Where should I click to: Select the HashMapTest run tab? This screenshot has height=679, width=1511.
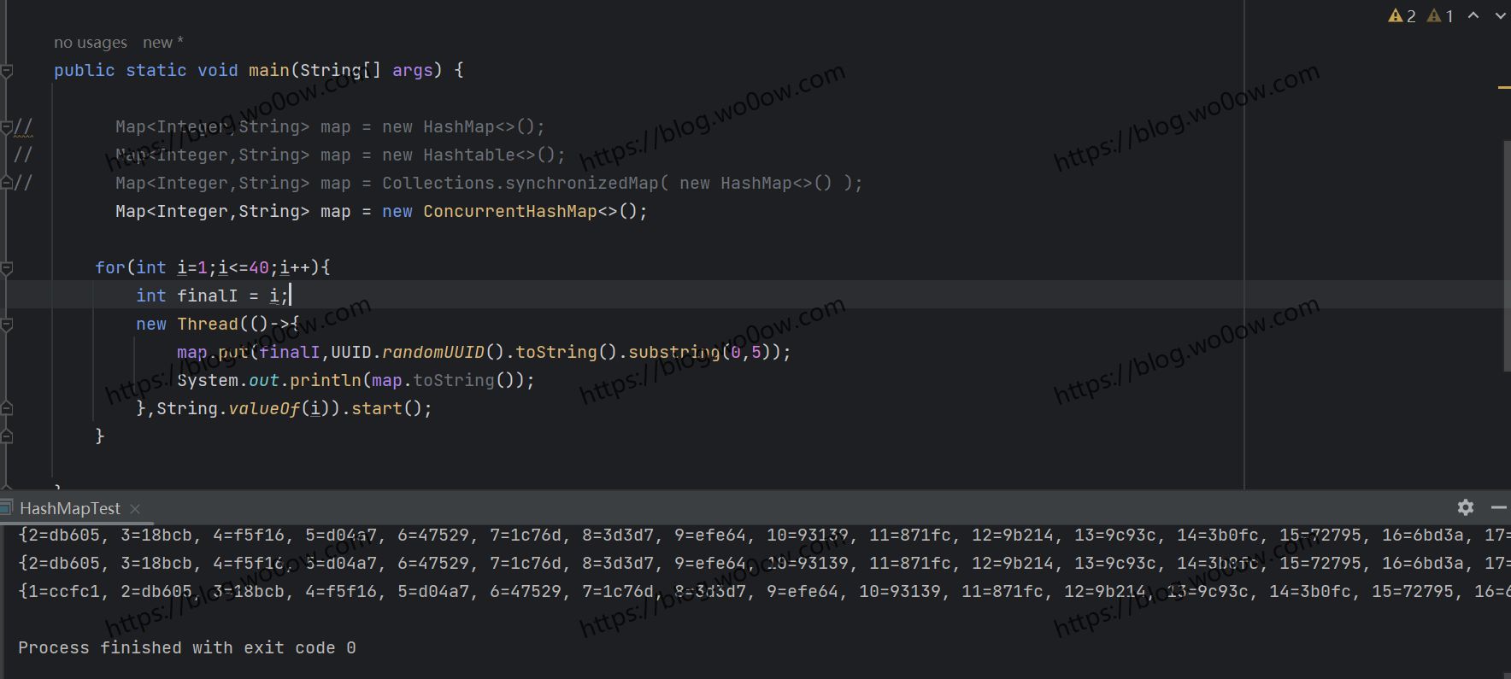tap(70, 508)
